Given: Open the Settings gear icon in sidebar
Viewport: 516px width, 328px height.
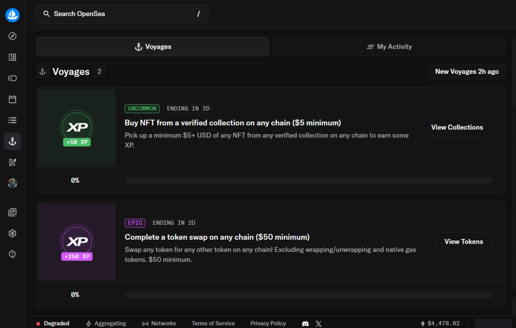Looking at the screenshot, I should [12, 233].
